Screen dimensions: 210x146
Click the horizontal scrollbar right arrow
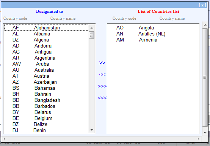(x=199, y=139)
